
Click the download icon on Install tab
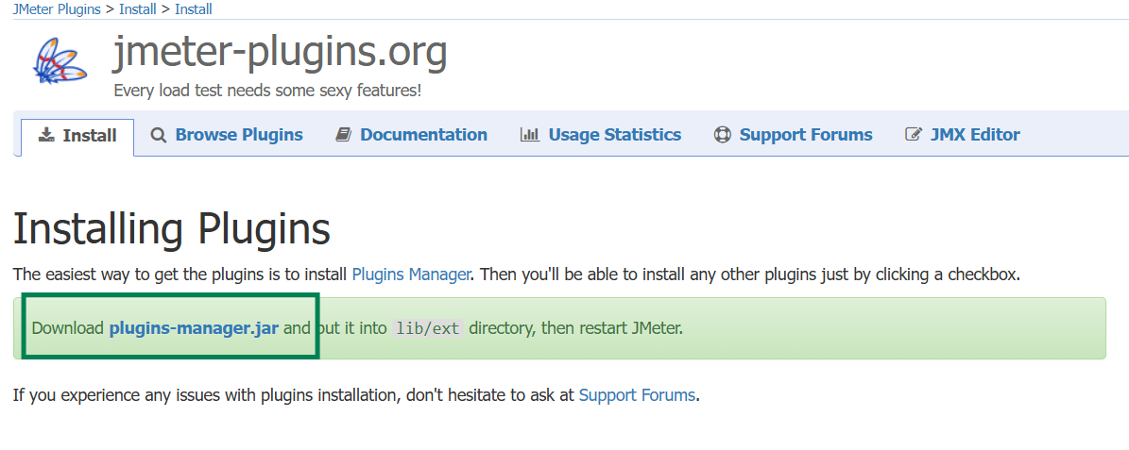click(x=47, y=135)
